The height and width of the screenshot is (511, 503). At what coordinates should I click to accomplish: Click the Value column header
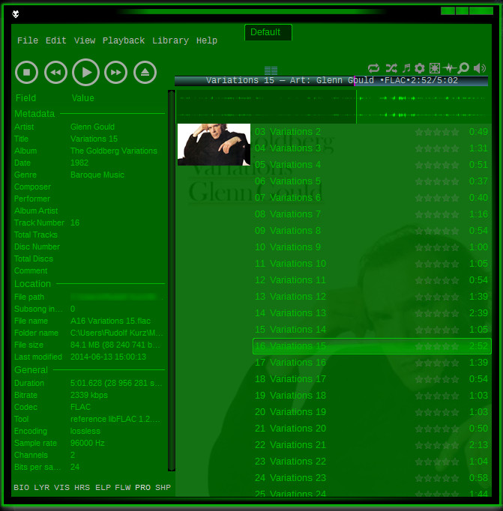(82, 97)
